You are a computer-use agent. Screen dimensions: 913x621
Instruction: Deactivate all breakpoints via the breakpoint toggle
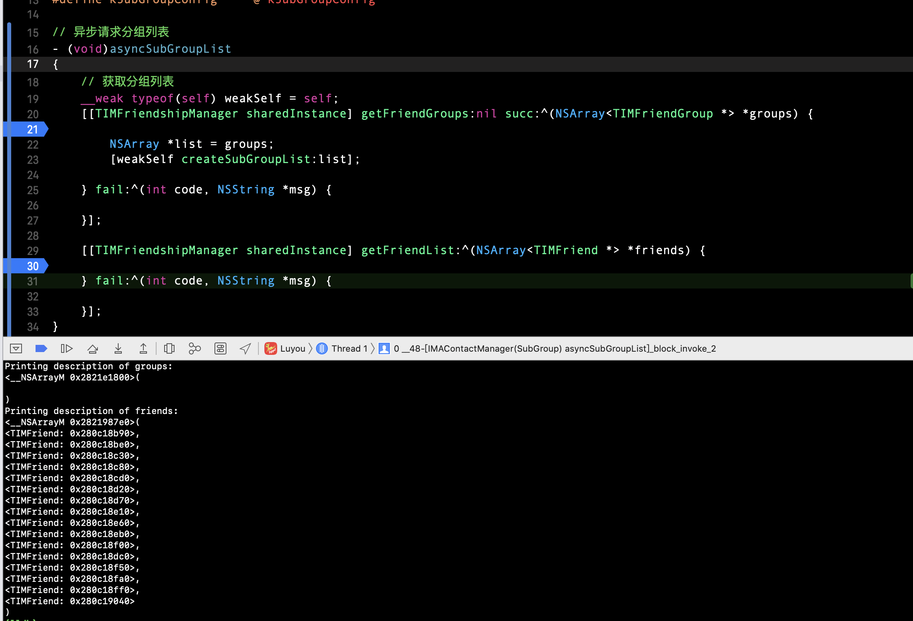41,348
